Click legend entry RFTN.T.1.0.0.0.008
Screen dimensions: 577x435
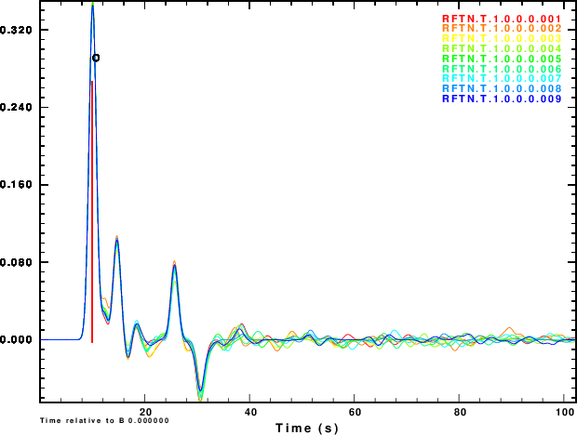(x=502, y=88)
